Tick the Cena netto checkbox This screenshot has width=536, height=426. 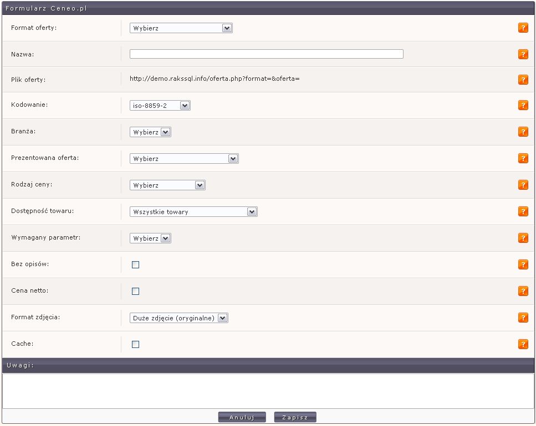click(x=135, y=291)
